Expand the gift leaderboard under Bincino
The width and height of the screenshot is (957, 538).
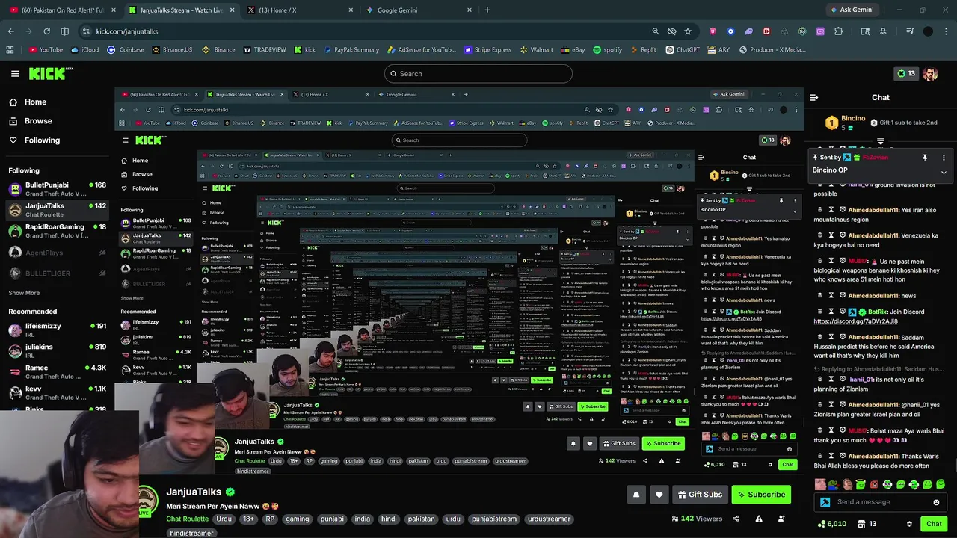pyautogui.click(x=881, y=141)
